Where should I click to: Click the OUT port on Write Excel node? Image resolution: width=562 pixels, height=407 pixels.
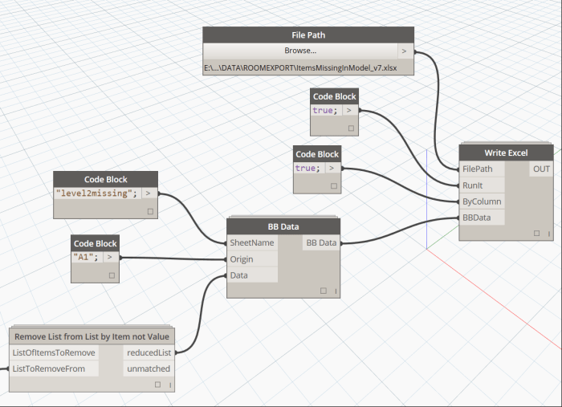(541, 169)
